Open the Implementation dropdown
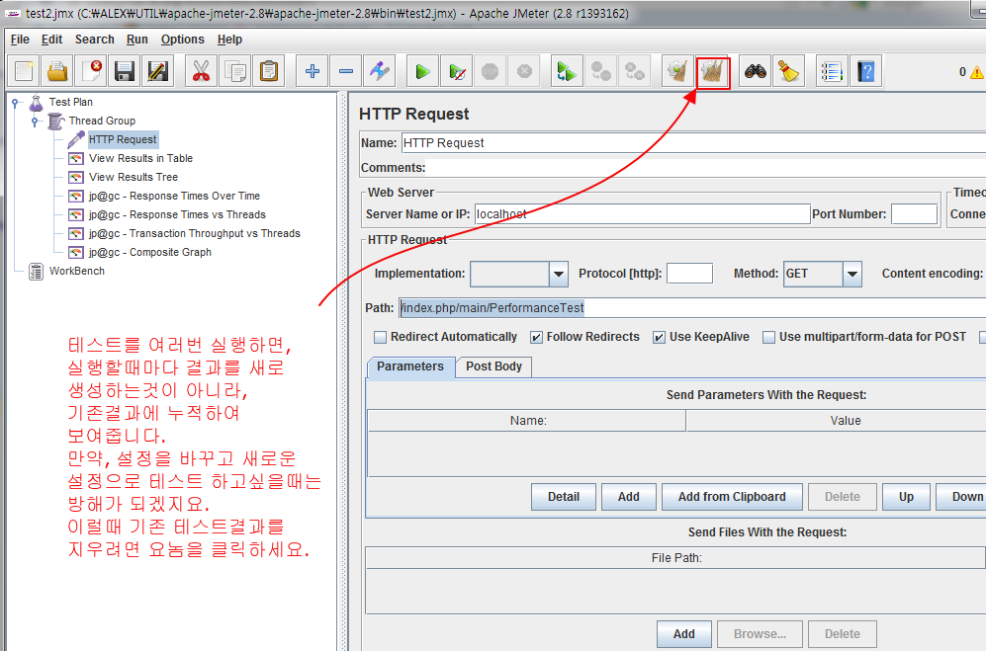The width and height of the screenshot is (986, 651). tap(559, 274)
